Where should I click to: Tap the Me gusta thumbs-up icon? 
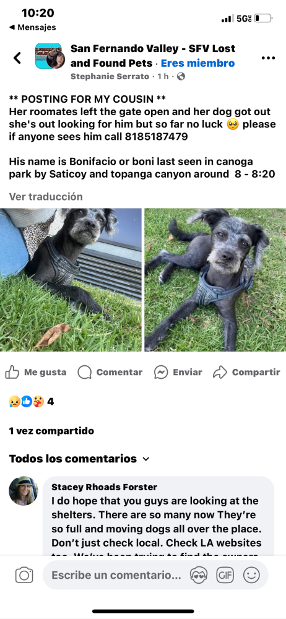tap(12, 372)
